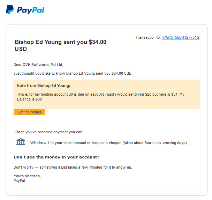Click the Once you've received payment line

click(x=50, y=132)
